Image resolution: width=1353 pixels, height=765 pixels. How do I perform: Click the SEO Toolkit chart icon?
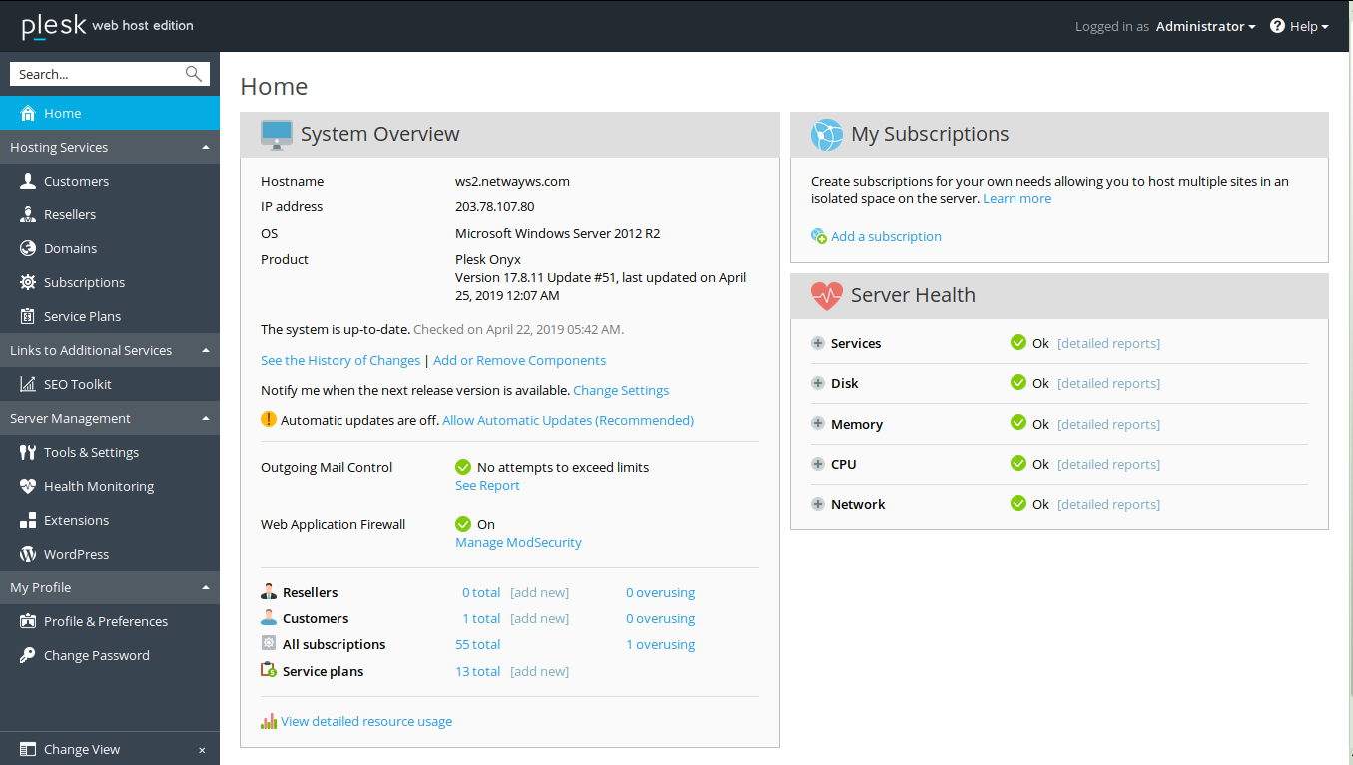coord(28,384)
